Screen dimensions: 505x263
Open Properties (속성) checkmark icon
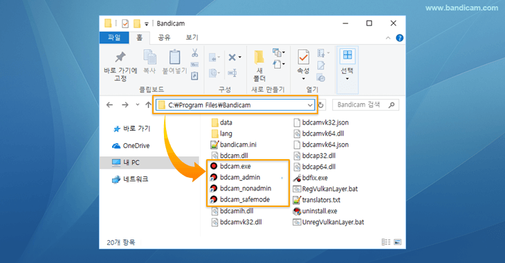point(303,57)
